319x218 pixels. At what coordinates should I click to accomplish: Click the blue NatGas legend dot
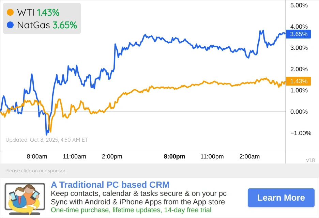tap(10, 25)
